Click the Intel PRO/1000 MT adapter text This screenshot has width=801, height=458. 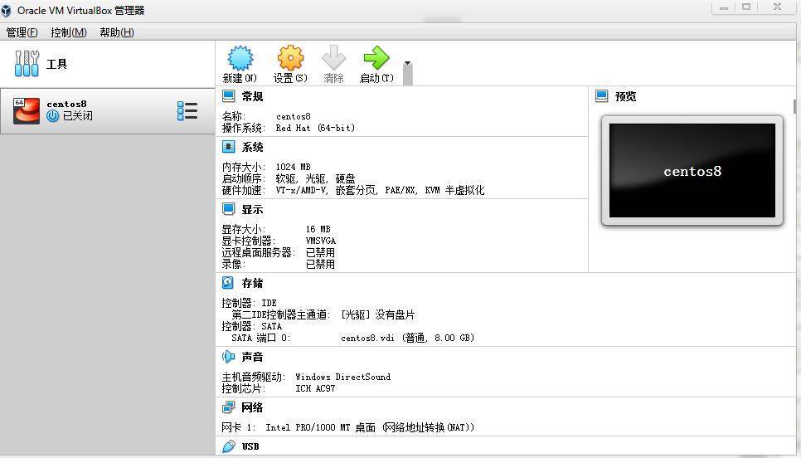pyautogui.click(x=370, y=427)
